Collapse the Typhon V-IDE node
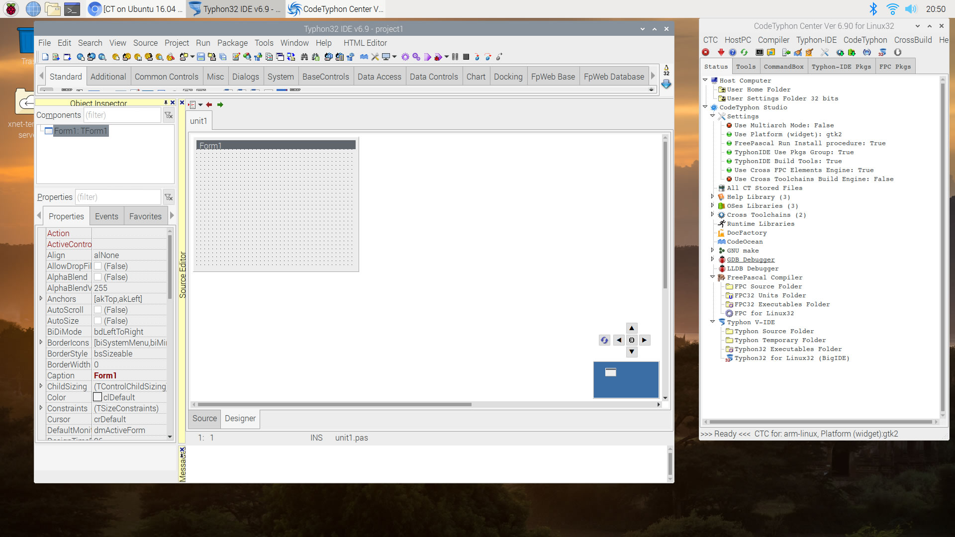Viewport: 955px width, 537px height. point(713,322)
